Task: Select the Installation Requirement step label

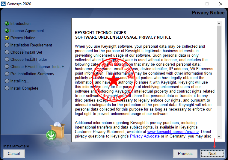Action: 31,45
